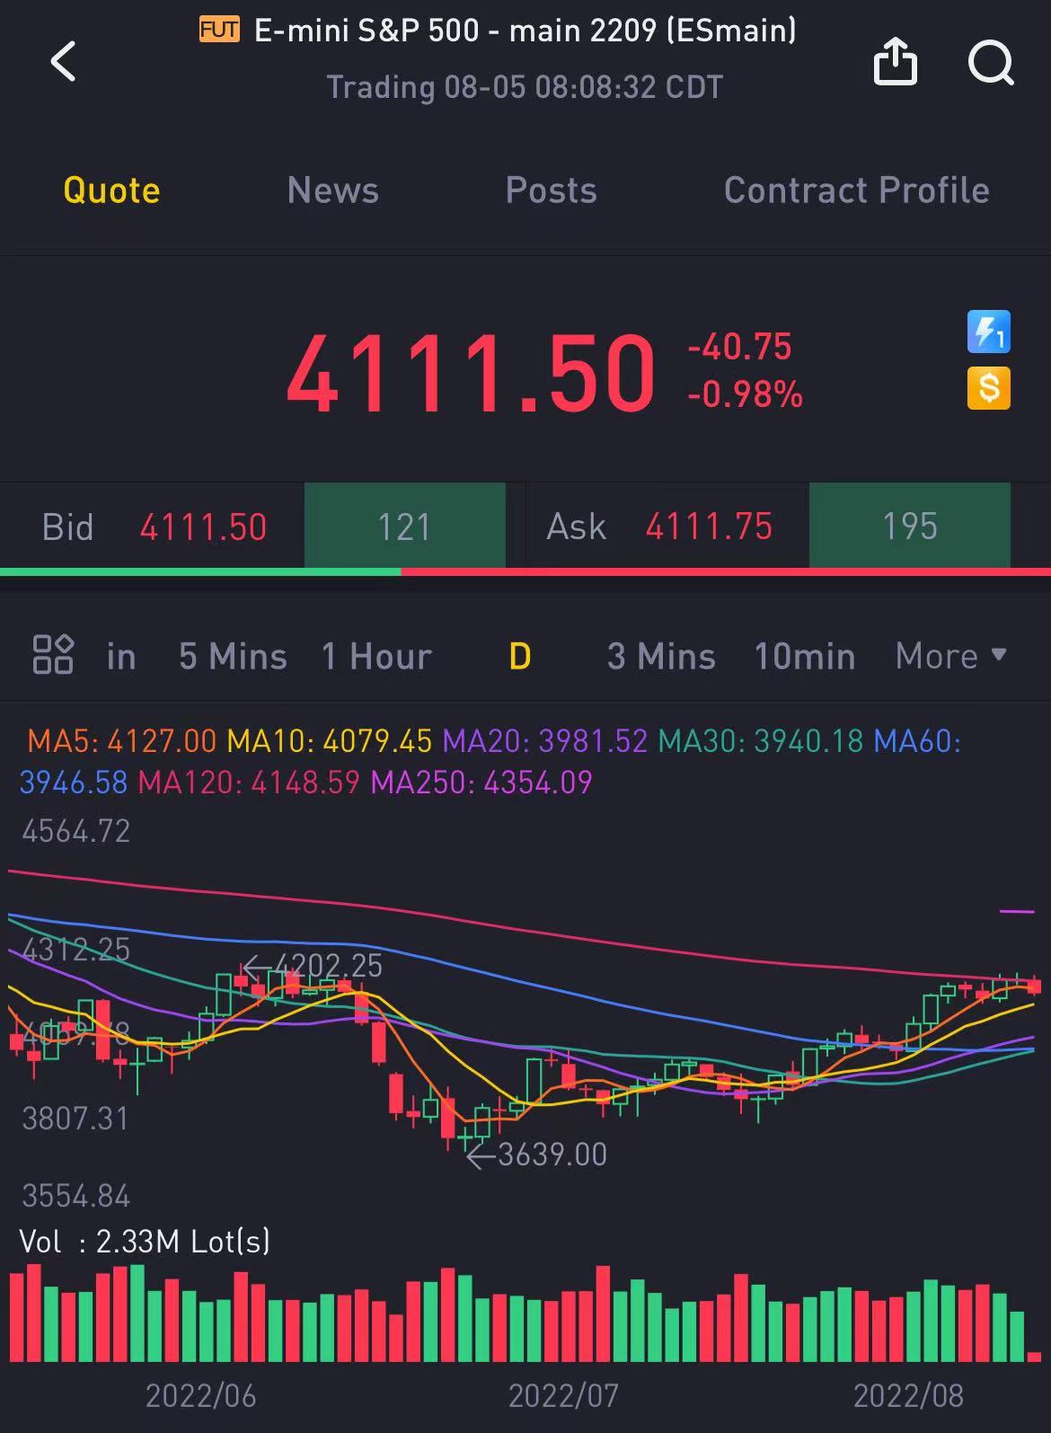The width and height of the screenshot is (1051, 1433).
Task: Select the D daily chart interval
Action: click(520, 656)
